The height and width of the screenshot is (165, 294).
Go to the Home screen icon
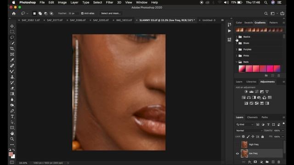click(x=14, y=13)
